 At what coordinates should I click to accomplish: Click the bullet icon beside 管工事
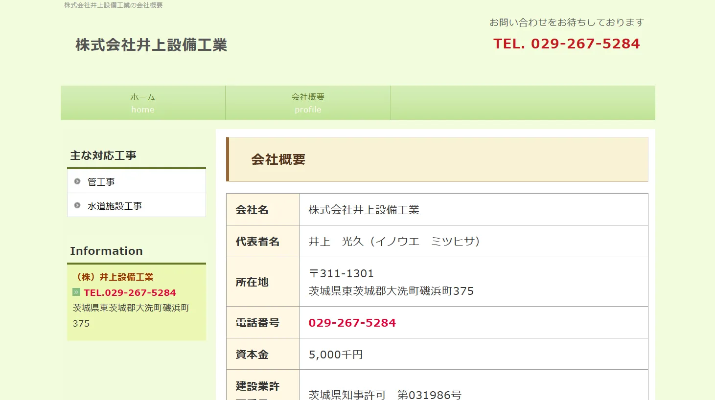[77, 181]
